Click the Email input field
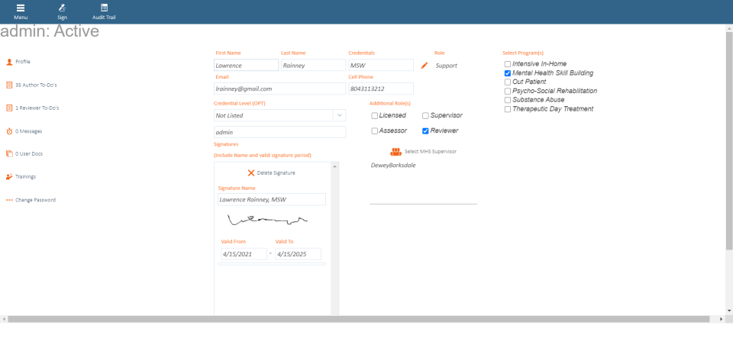The height and width of the screenshot is (338, 733). tap(279, 89)
